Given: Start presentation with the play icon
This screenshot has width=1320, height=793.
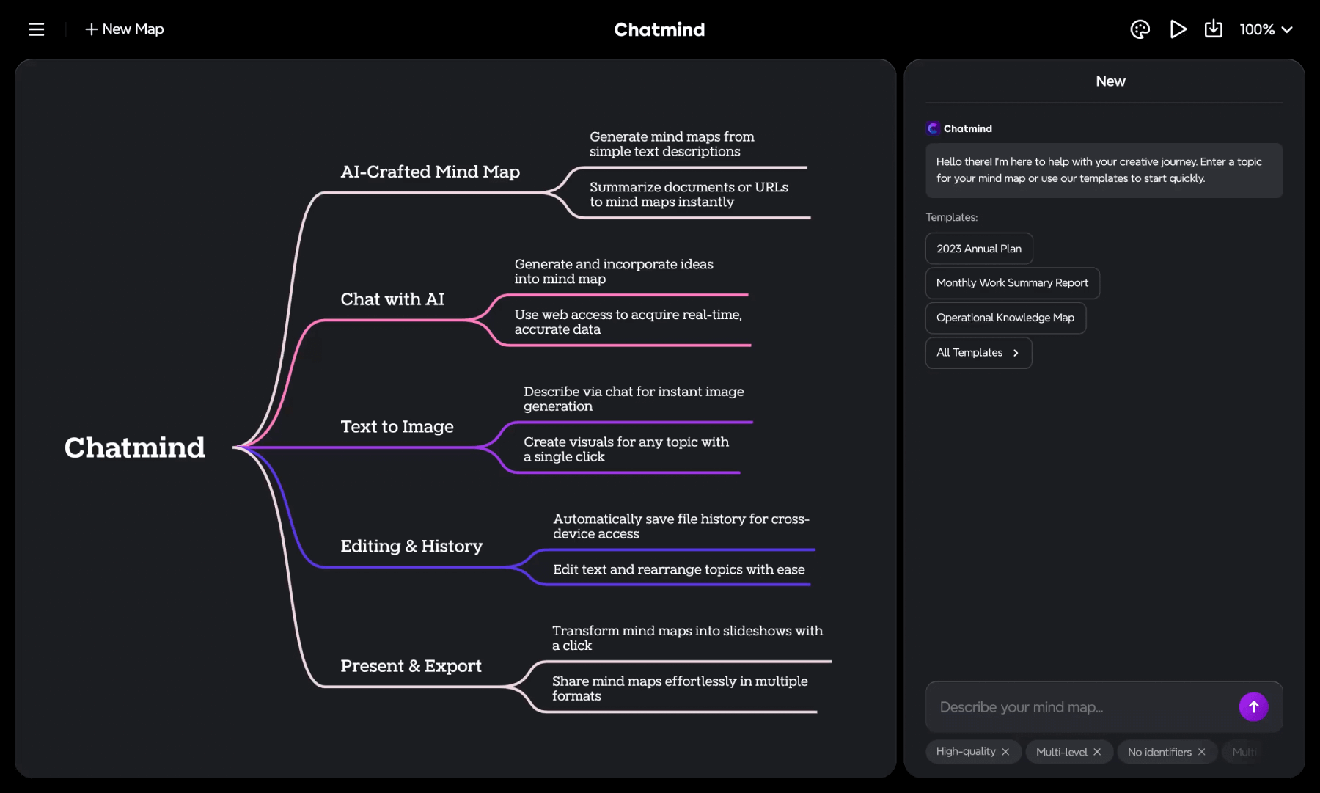Looking at the screenshot, I should point(1178,29).
